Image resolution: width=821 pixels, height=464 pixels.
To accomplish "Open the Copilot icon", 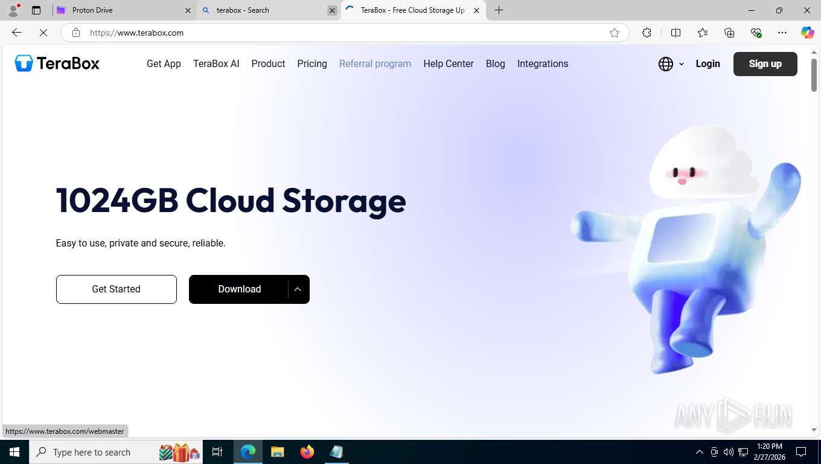I will pyautogui.click(x=807, y=33).
